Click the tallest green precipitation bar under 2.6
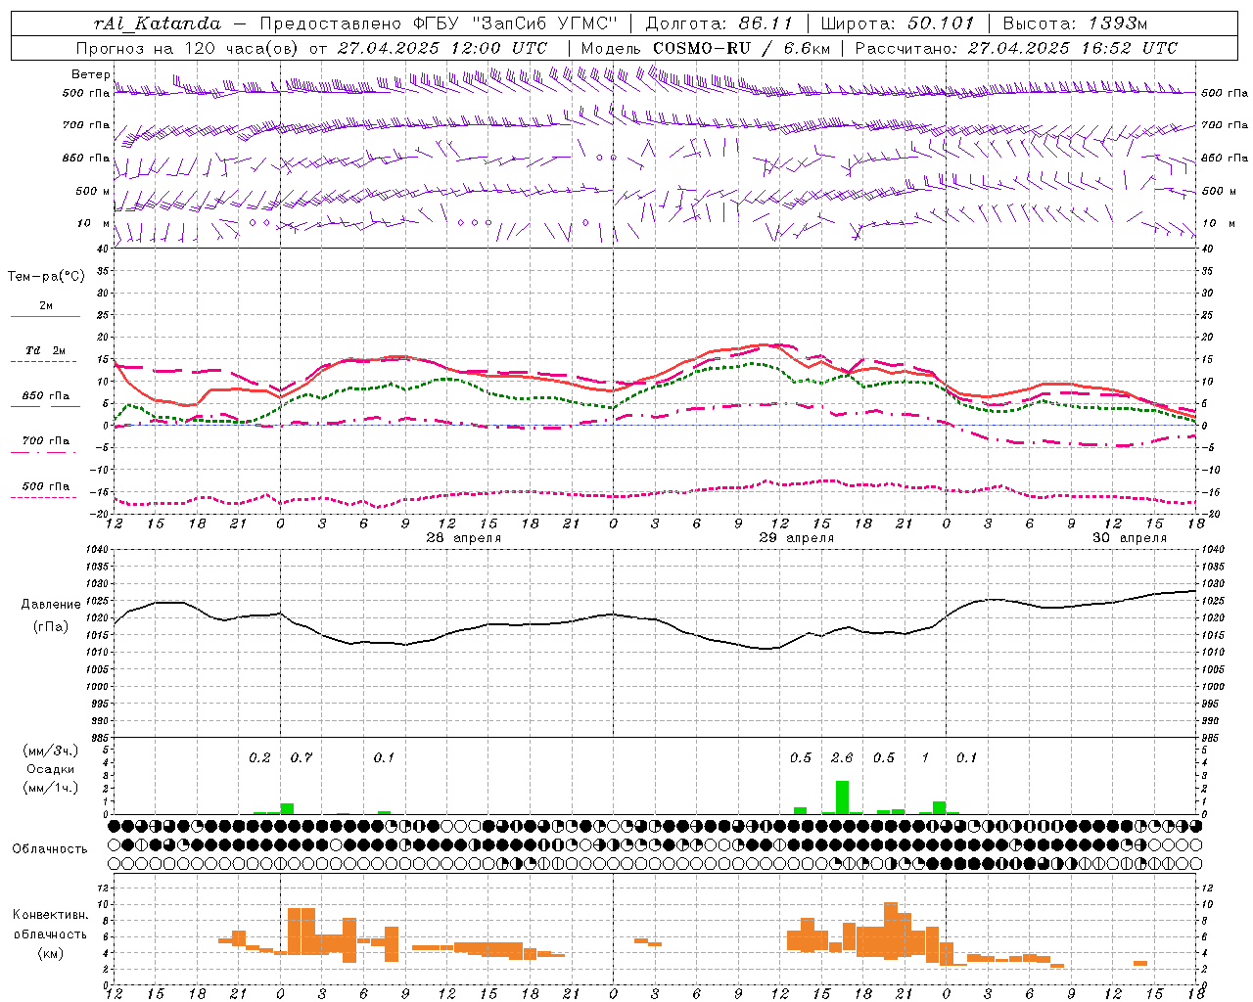The width and height of the screenshot is (1253, 1002). point(842,797)
